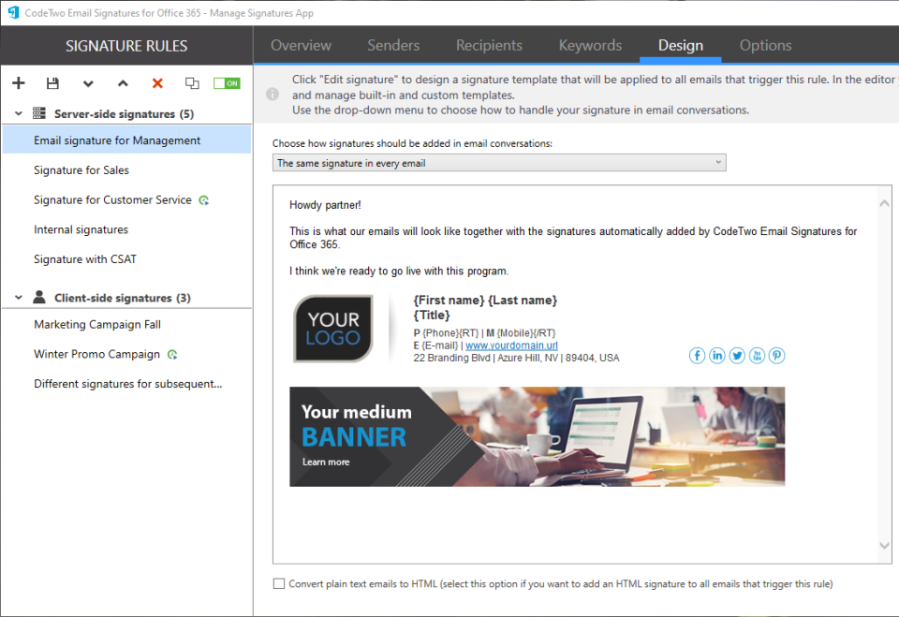Click the save floppy disk icon

pos(52,83)
